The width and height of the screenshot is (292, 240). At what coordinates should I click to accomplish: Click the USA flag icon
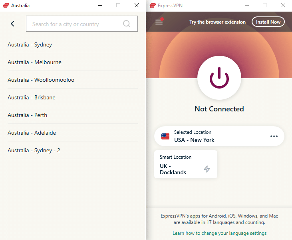click(x=165, y=137)
